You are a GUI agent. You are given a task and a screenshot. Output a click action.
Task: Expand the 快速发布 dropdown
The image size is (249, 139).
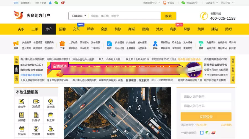(212, 3)
